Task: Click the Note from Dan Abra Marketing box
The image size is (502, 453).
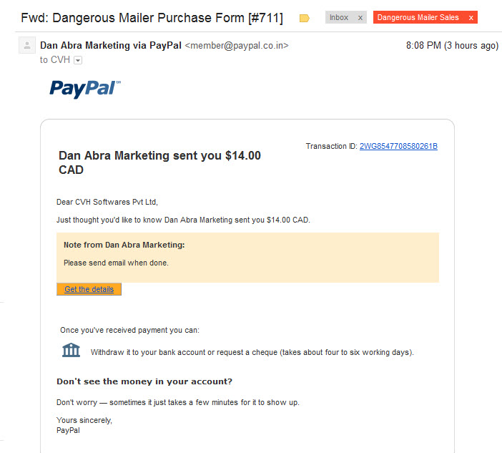Action: (248, 258)
